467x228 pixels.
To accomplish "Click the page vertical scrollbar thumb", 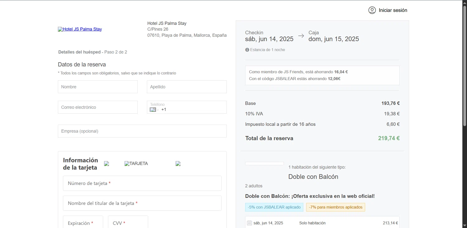I will (x=465, y=65).
